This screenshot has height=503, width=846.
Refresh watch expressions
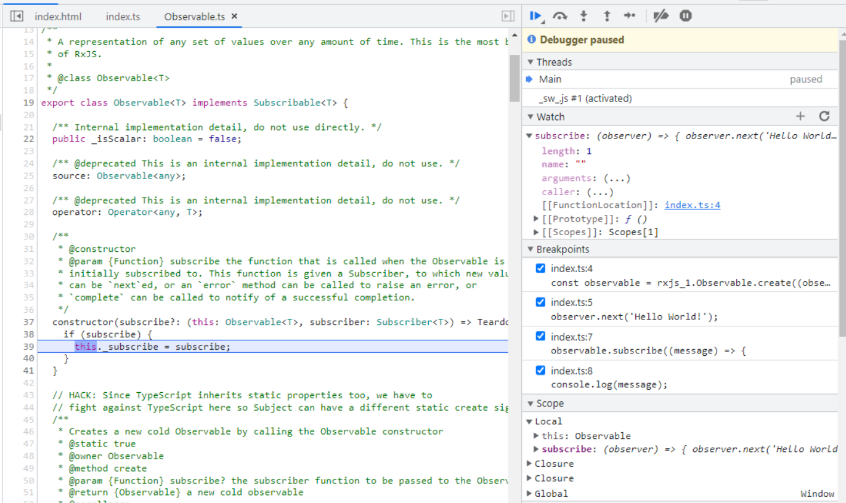click(x=824, y=116)
